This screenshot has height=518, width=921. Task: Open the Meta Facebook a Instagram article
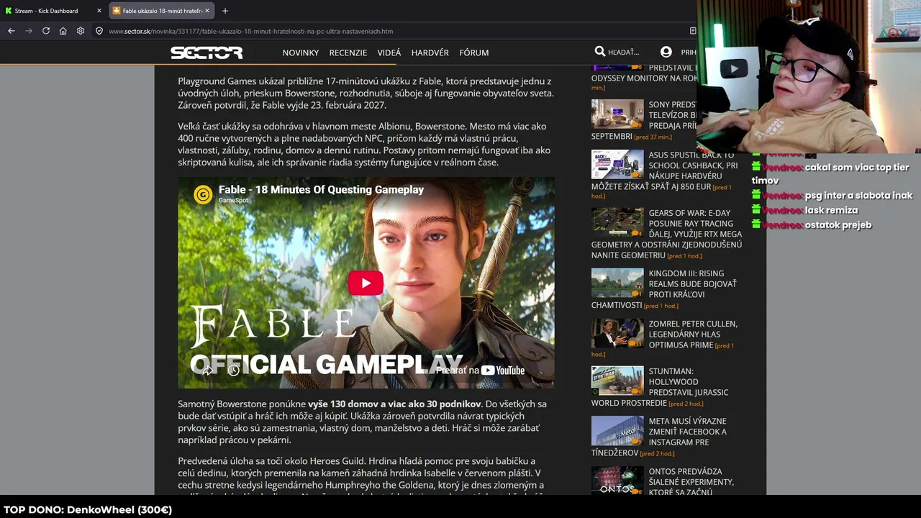(x=659, y=437)
